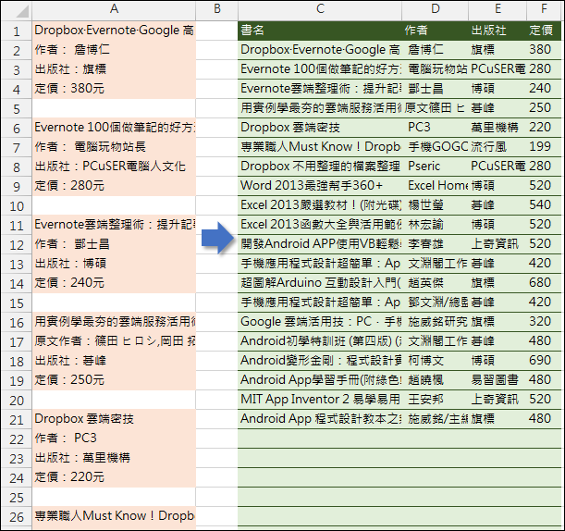565x531 pixels.
Task: Click price cell 199
Action: [x=544, y=147]
